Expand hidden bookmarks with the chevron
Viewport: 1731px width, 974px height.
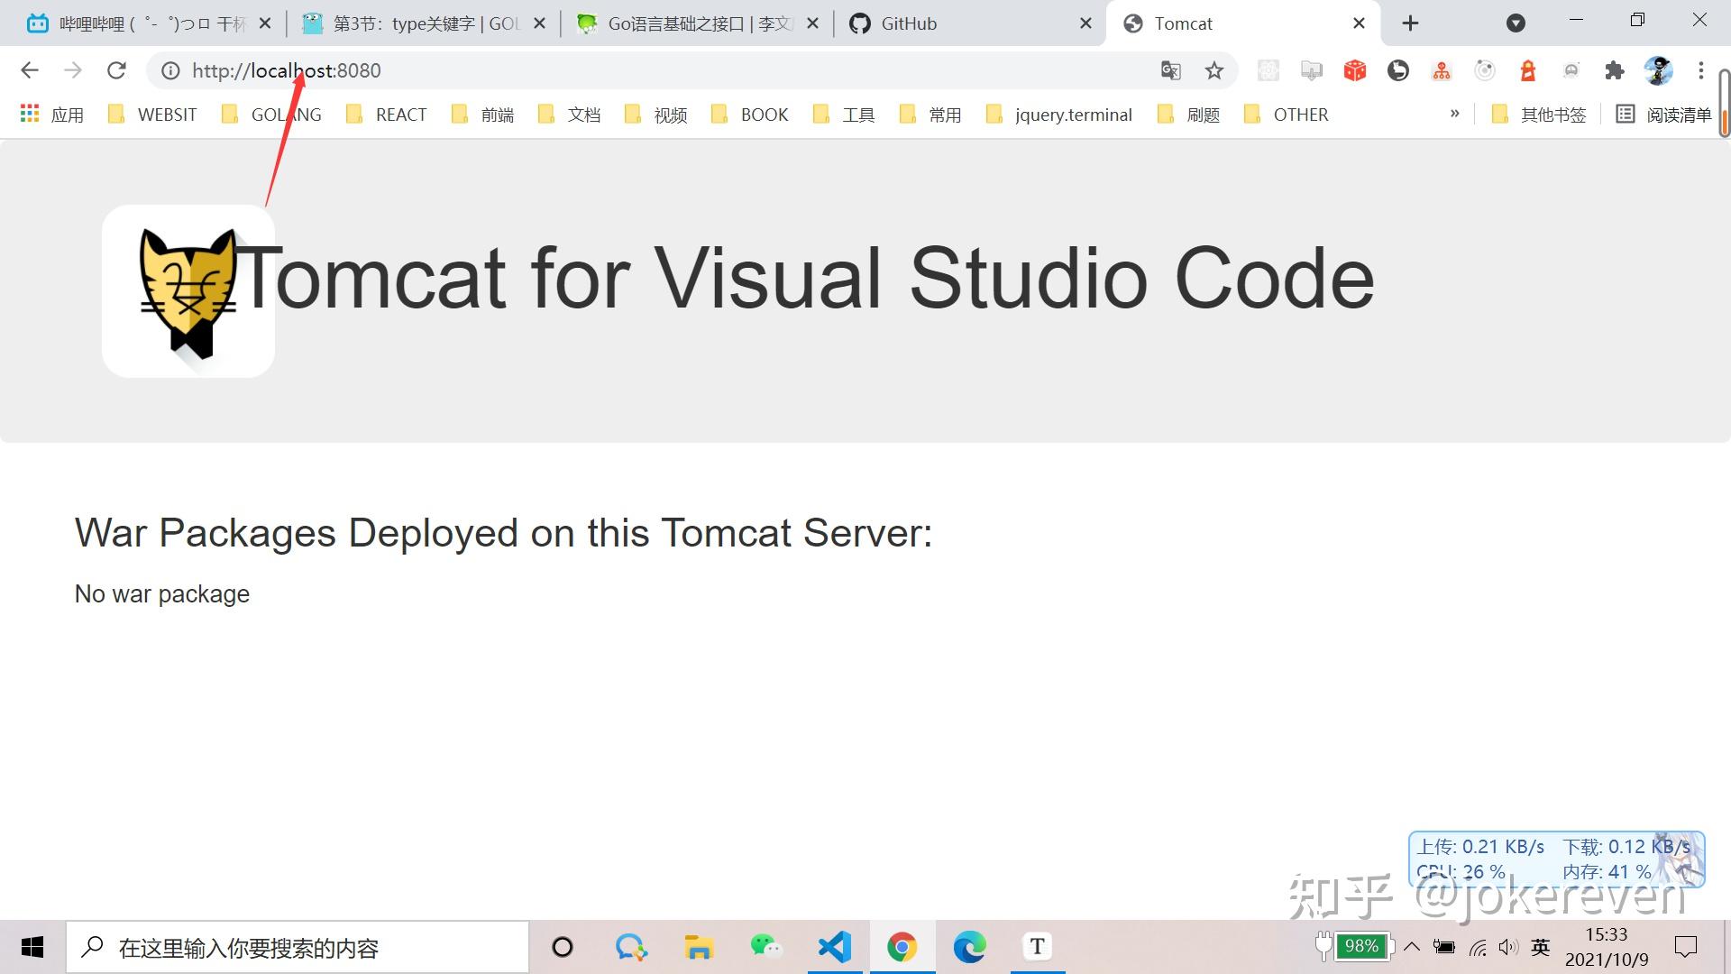1454,114
